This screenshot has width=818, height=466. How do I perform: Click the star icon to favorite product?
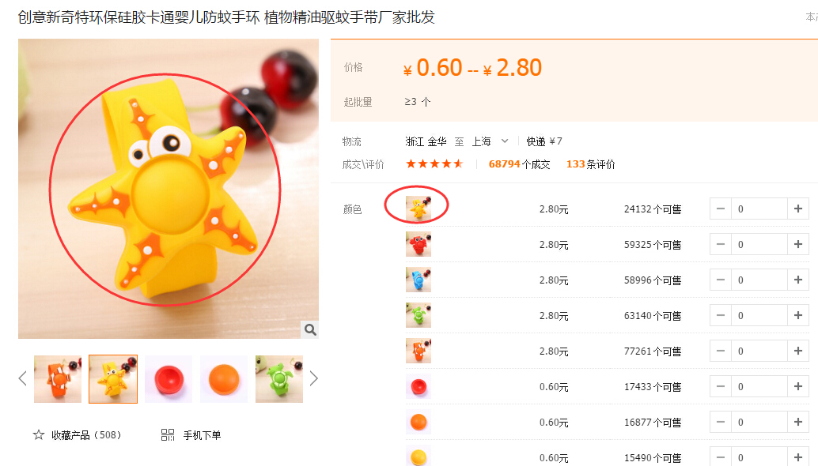39,434
